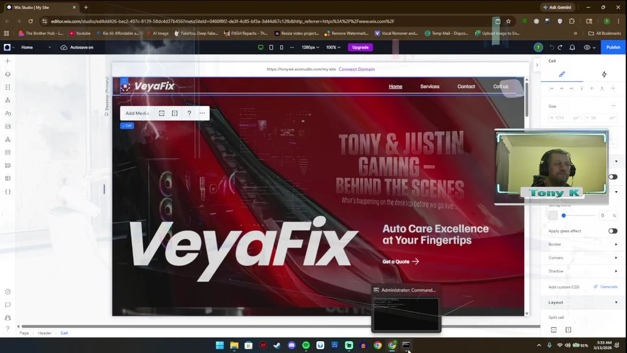Open the Preview options dropdown arrow
Viewport: 627px width, 353px height.
(x=594, y=48)
